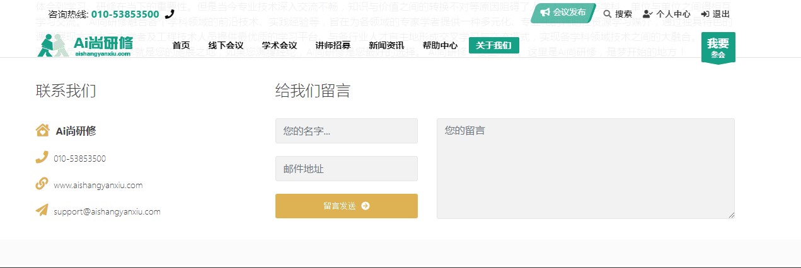Open the 帮助中心 menu item
Screen dimensions: 801x268
[x=440, y=45]
